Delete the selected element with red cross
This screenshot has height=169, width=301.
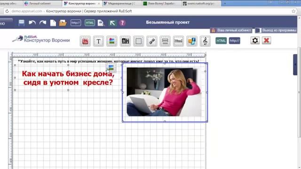tap(267, 40)
